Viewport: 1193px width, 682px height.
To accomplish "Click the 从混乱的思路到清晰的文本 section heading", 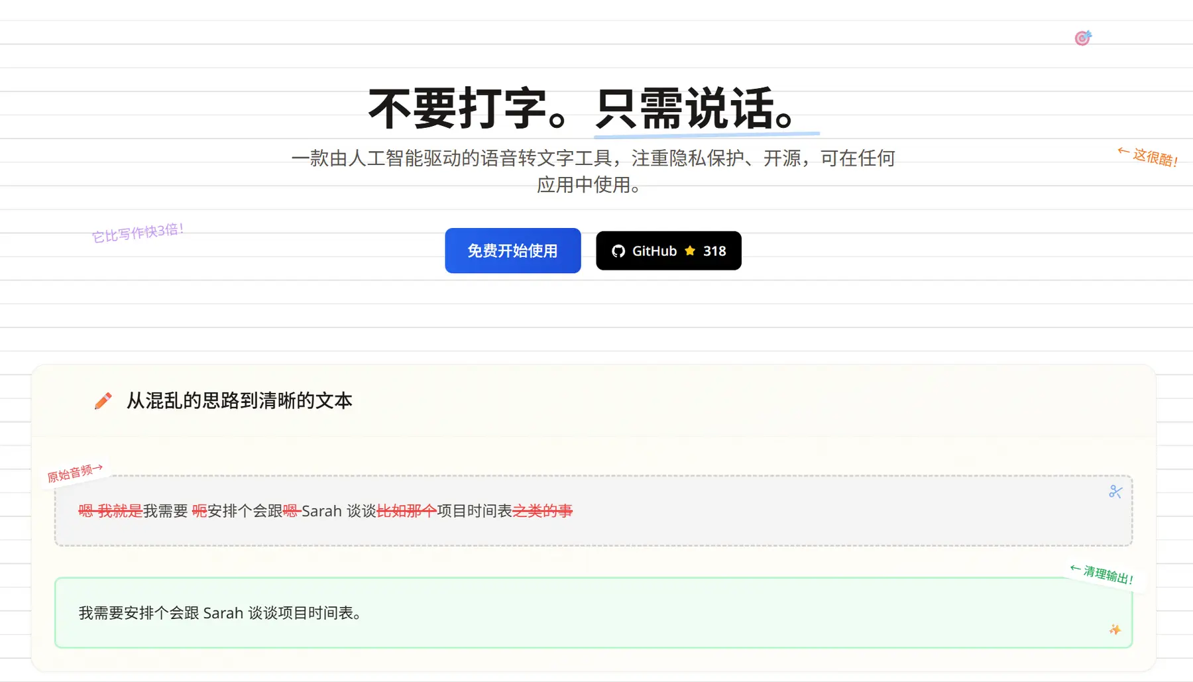I will click(x=239, y=401).
